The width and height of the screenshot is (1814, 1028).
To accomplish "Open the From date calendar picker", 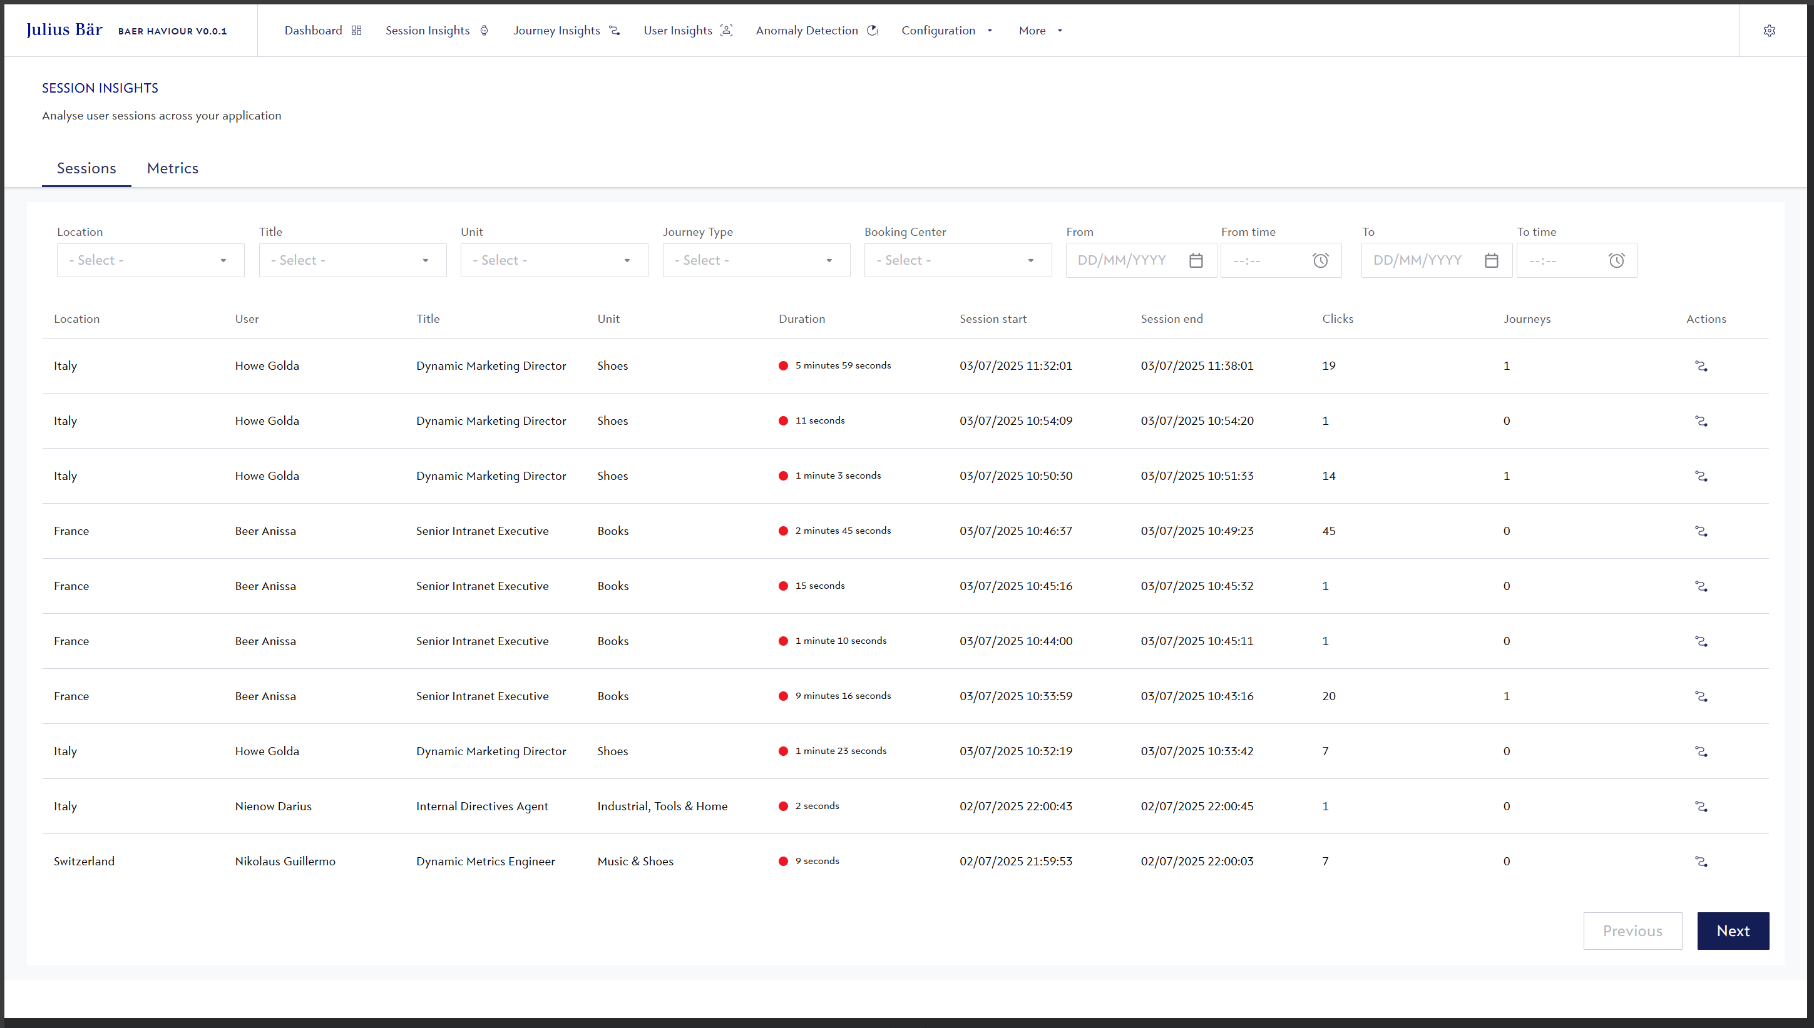I will (1196, 260).
